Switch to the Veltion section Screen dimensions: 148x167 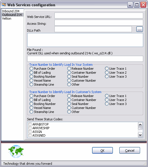click(7, 18)
